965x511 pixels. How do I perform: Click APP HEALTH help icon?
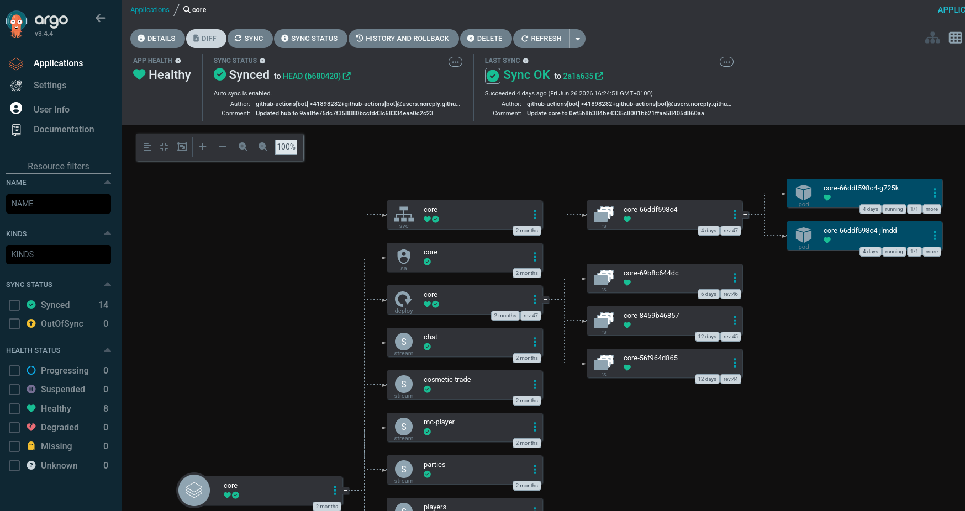click(x=178, y=61)
